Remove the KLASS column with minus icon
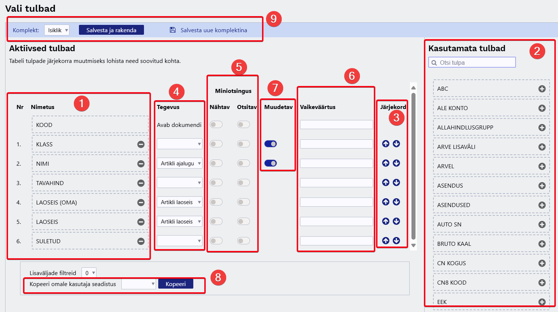This screenshot has width=558, height=312. [141, 144]
